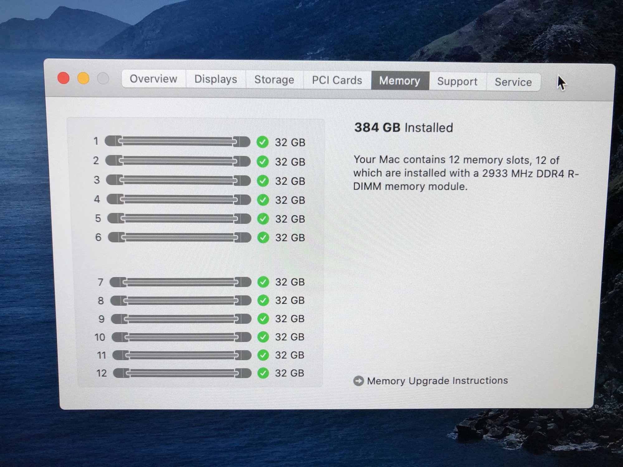Switch to the Overview tab
This screenshot has width=623, height=467.
(153, 79)
